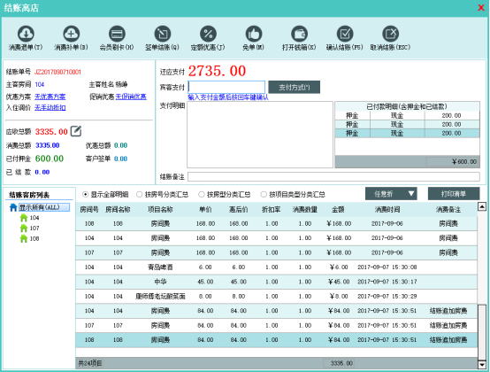Click the 定额优惠(J) percent icon
This screenshot has width=490, height=372.
point(208,34)
